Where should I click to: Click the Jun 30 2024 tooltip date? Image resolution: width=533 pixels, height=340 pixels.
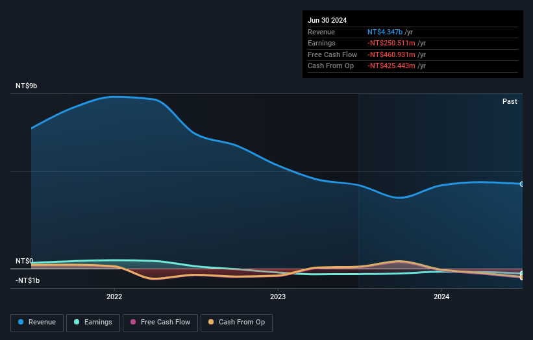coord(327,20)
